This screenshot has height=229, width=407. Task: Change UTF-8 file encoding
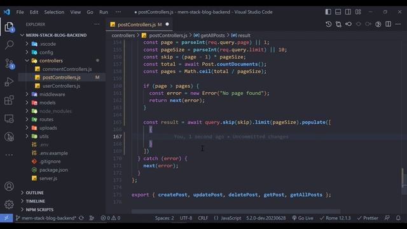coord(186,218)
